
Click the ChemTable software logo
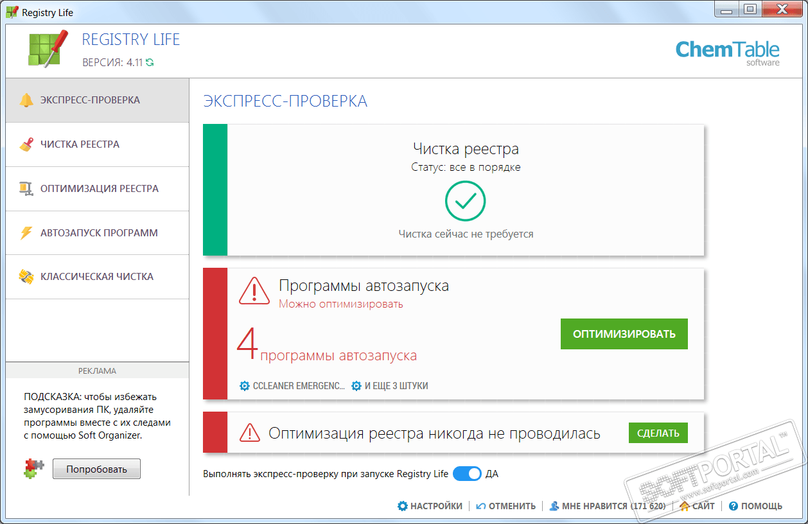727,53
